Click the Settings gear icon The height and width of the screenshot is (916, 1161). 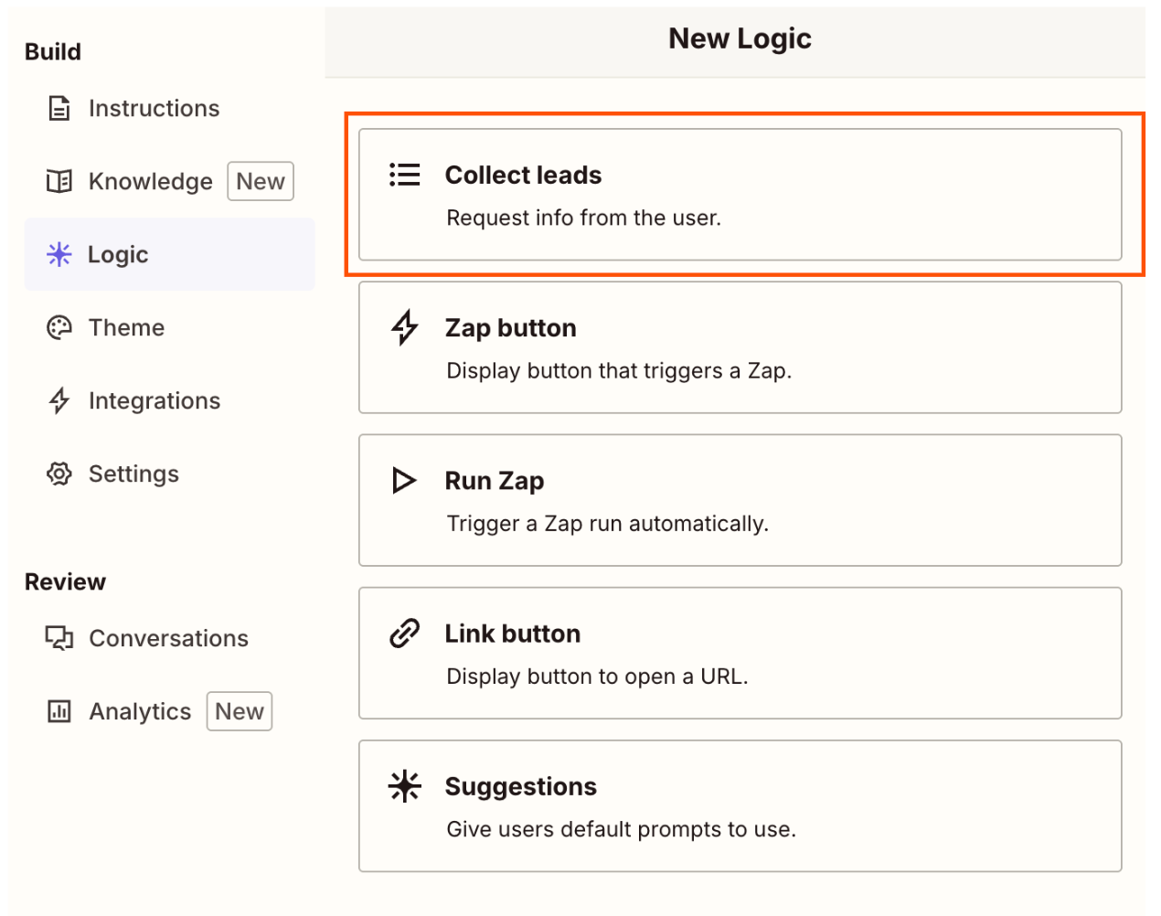click(59, 474)
